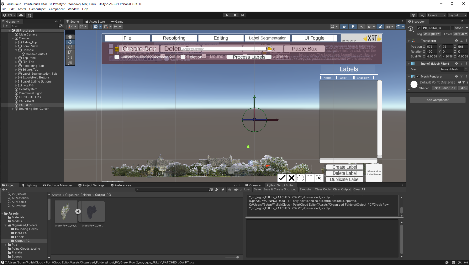Open the Tag Untagged dropdown
The image size is (469, 265).
[432, 34]
